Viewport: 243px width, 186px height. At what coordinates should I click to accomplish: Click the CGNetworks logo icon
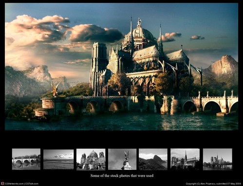coord(2,184)
